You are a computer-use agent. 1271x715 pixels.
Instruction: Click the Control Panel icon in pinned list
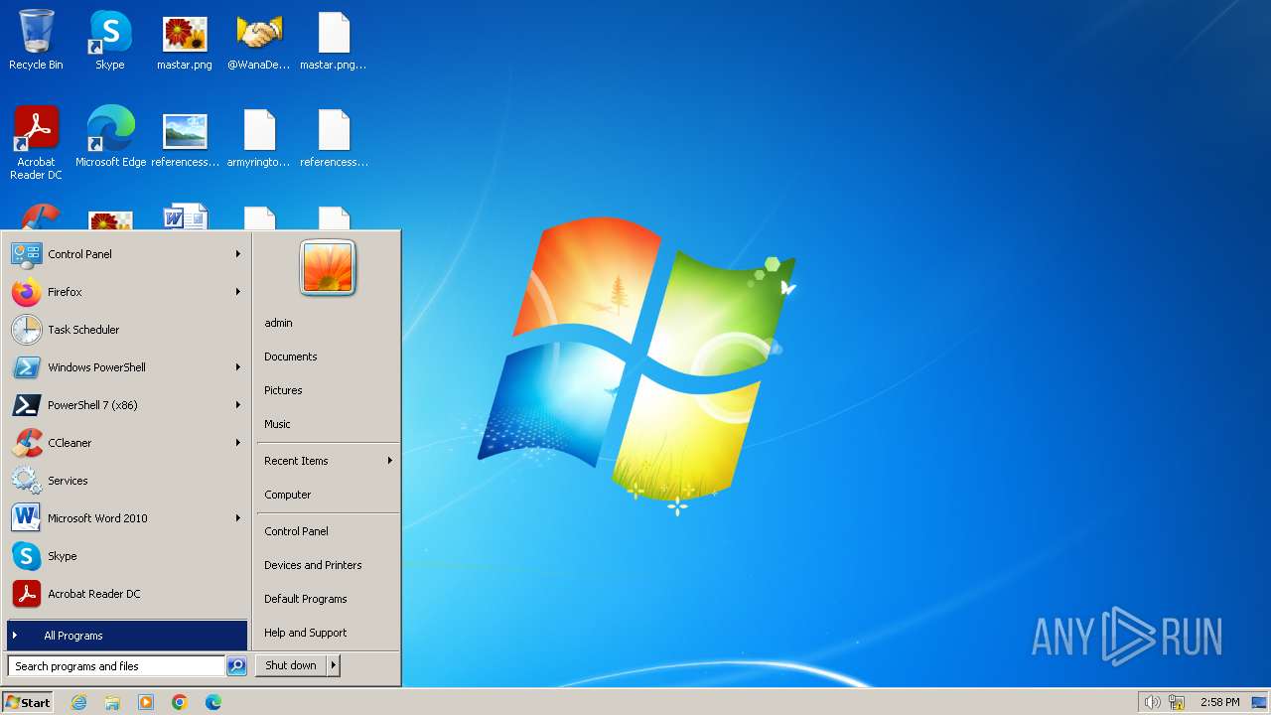coord(26,254)
